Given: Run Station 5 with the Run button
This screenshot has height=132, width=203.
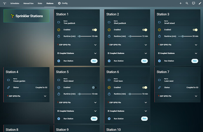Looking at the screenshot, I should pos(94,118).
